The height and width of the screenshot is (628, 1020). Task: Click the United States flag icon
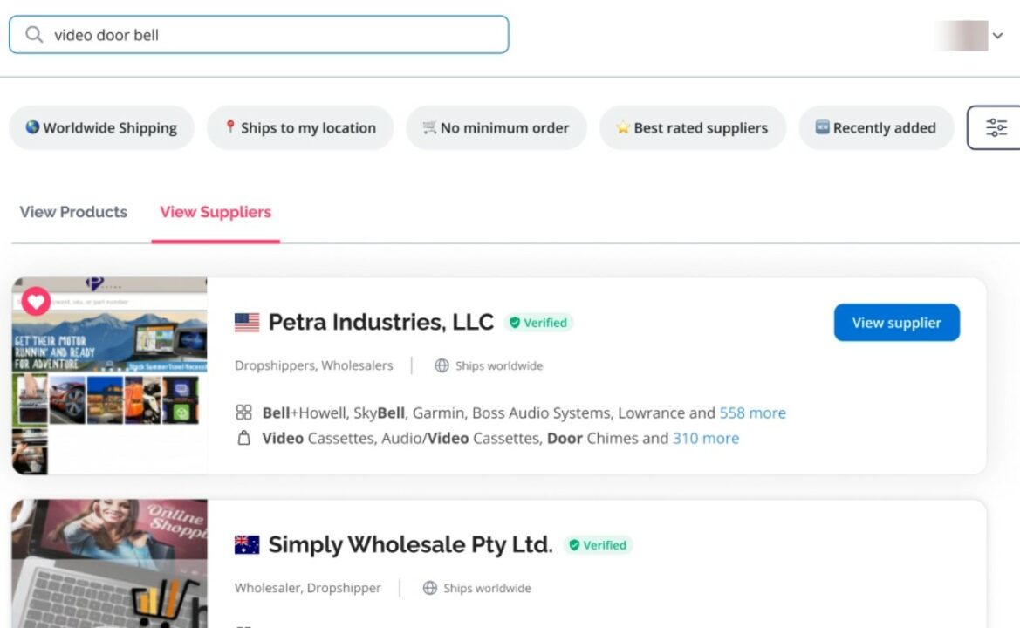[247, 323]
